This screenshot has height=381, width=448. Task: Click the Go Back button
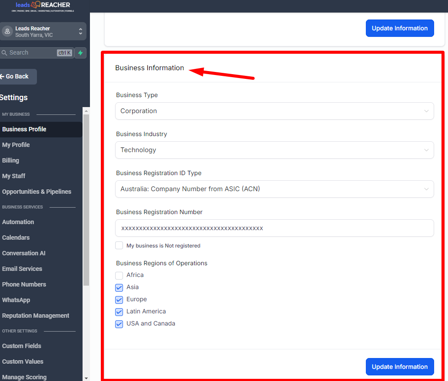18,76
